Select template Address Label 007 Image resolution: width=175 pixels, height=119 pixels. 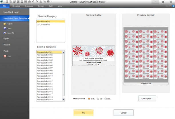point(49,68)
